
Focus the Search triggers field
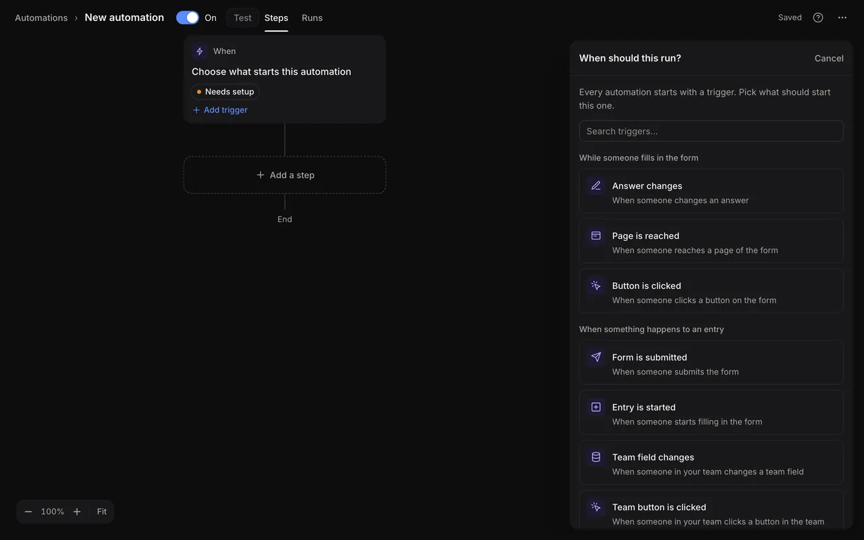point(711,131)
